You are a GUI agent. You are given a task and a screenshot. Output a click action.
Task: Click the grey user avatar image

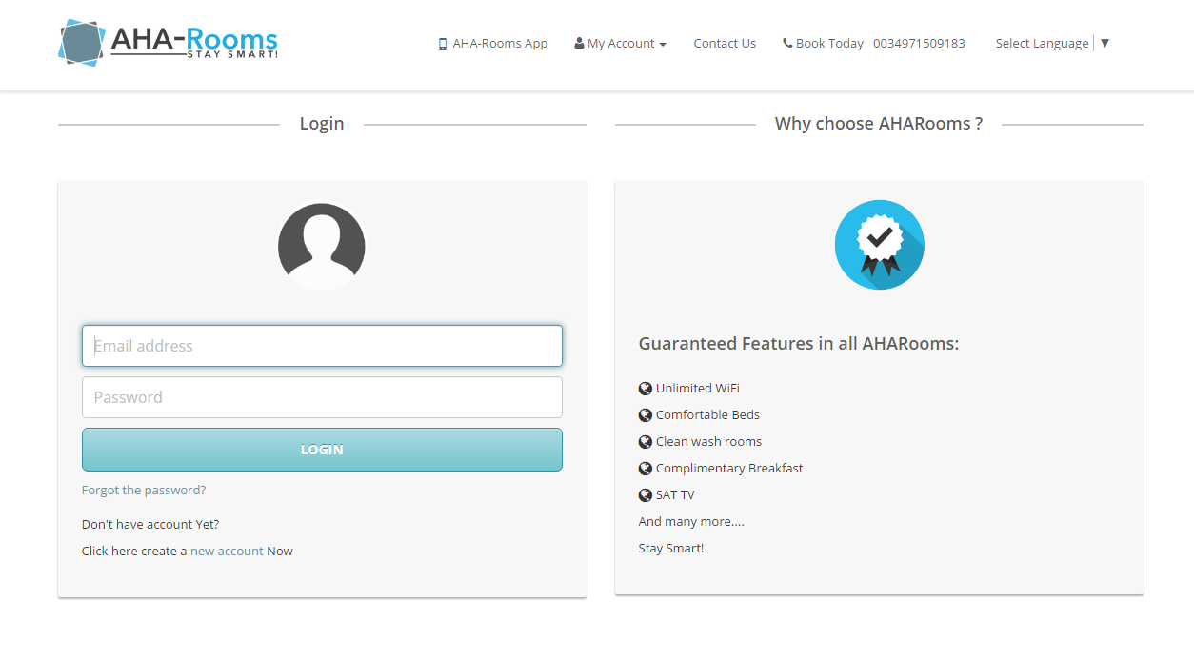322,246
